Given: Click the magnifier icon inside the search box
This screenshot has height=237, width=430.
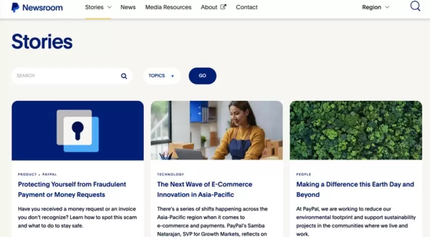Looking at the screenshot, I should [124, 76].
